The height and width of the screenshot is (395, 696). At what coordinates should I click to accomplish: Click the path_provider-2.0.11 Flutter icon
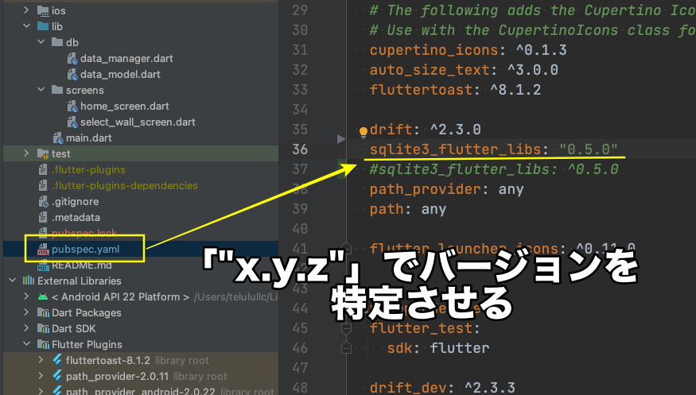(x=57, y=376)
